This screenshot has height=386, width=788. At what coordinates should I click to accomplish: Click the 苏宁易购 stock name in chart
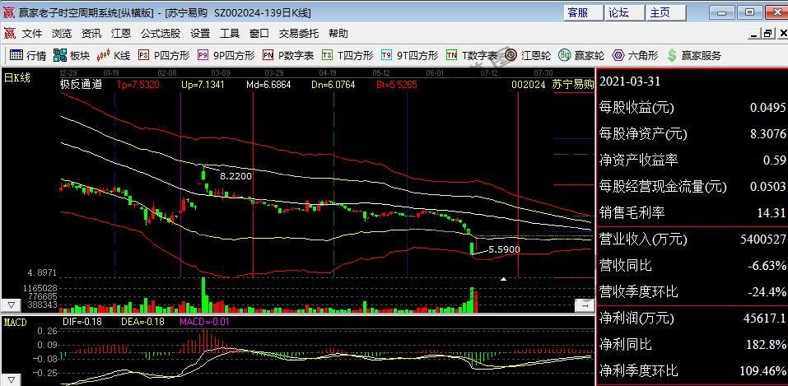(572, 85)
